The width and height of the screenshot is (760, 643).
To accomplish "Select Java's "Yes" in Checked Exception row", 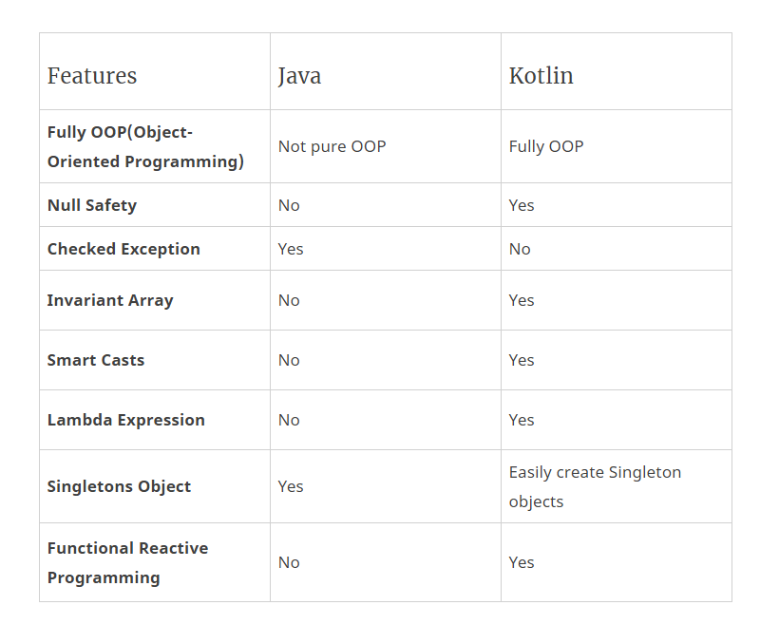I will click(x=291, y=249).
